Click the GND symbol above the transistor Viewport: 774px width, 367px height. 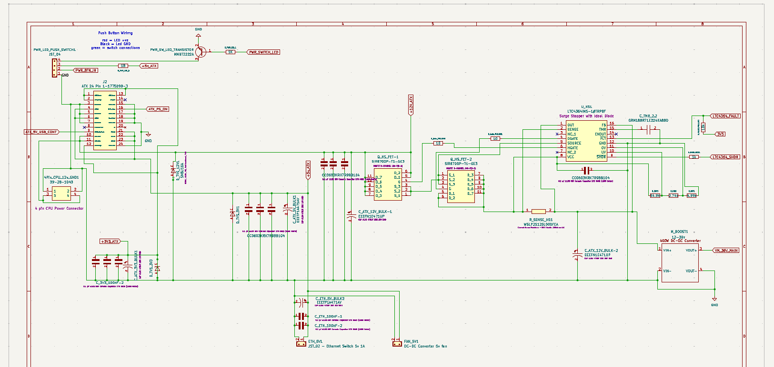coord(199,34)
